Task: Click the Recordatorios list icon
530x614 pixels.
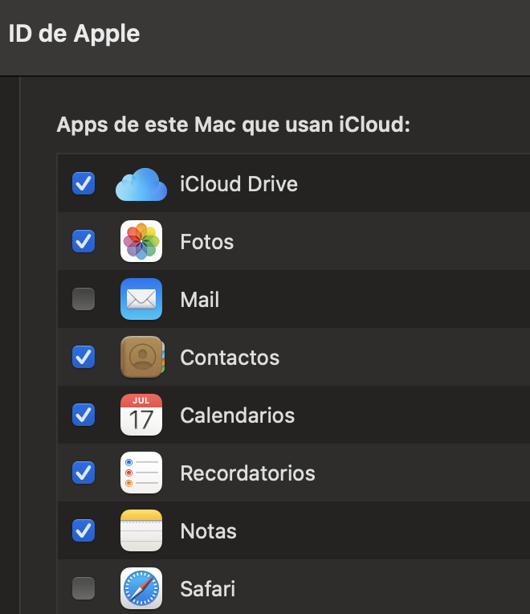Action: pyautogui.click(x=141, y=473)
